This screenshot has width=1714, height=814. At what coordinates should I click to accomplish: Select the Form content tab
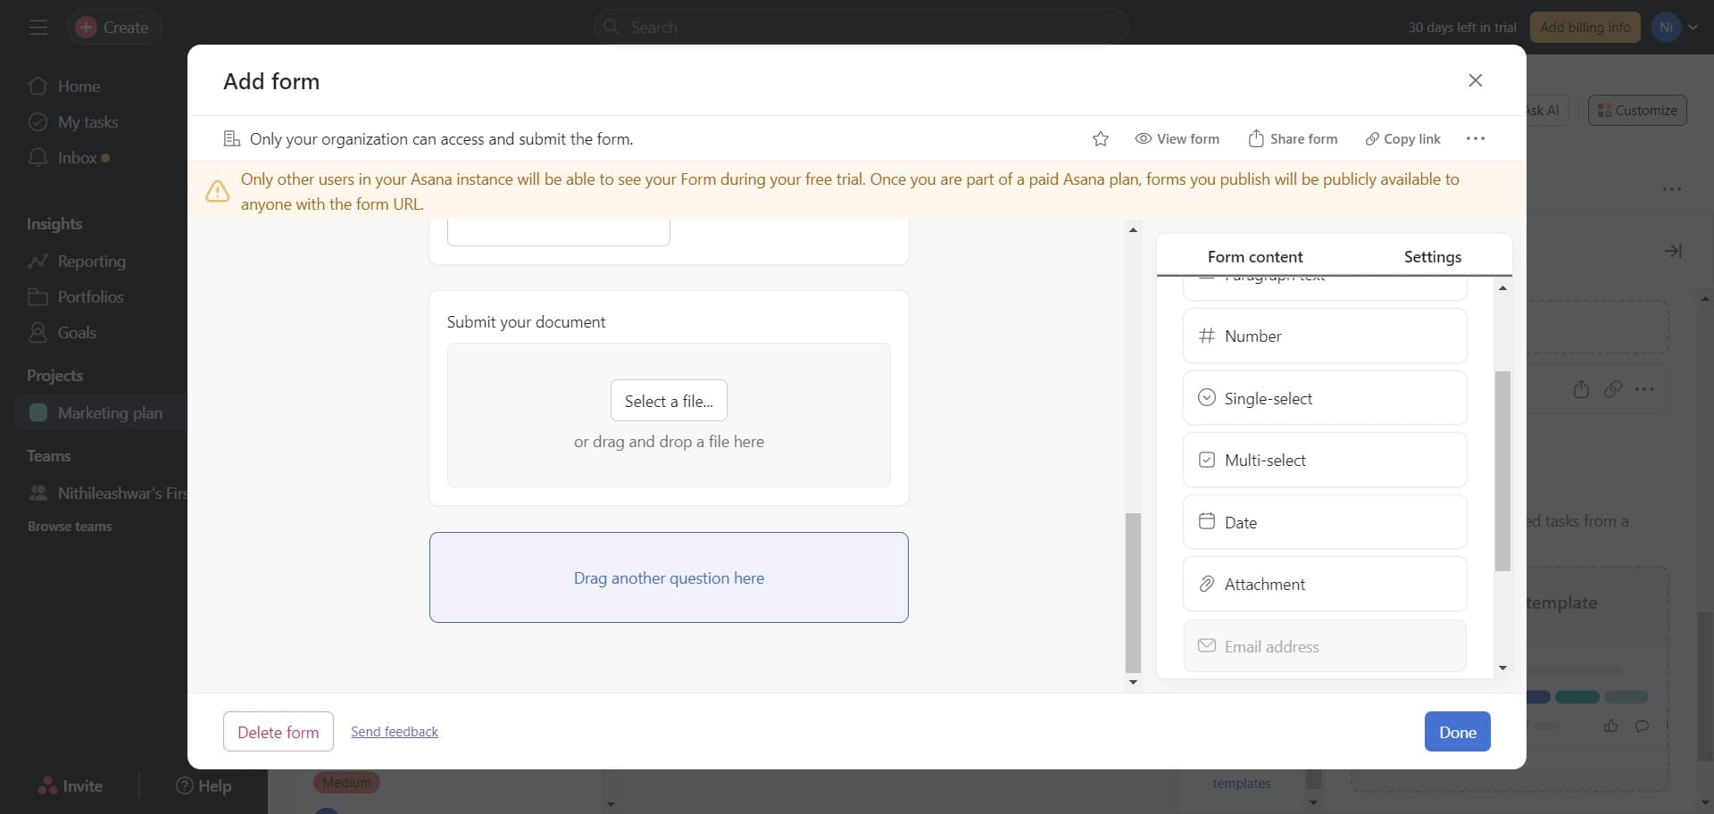[x=1254, y=256]
